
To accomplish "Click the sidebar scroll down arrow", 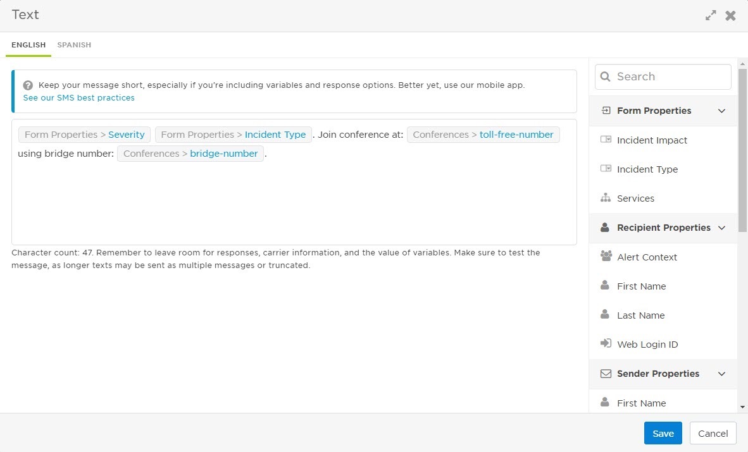I will [x=742, y=407].
